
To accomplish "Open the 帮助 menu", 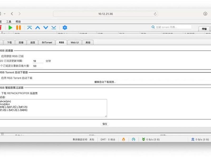I will 18,22.
